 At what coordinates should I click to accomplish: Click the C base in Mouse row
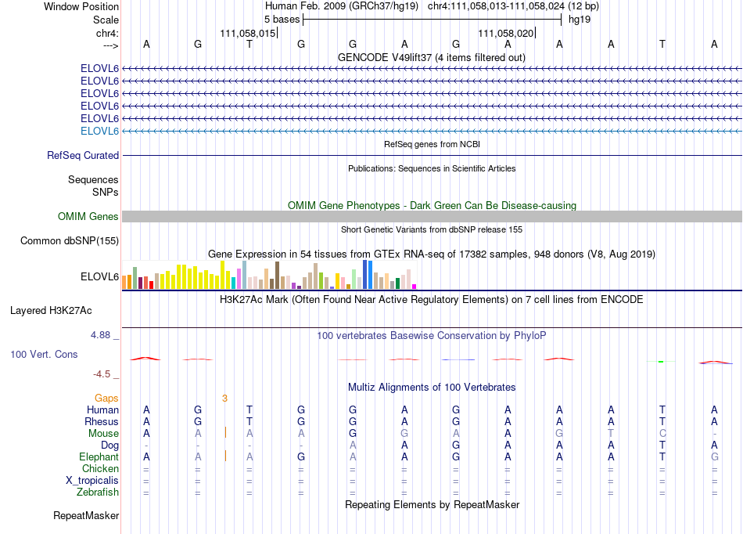[x=662, y=434]
